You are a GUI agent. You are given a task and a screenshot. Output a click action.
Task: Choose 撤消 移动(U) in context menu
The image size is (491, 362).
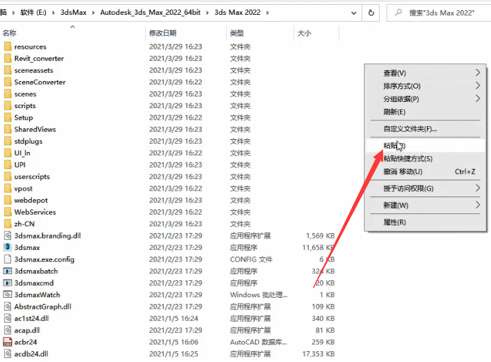[425, 172]
